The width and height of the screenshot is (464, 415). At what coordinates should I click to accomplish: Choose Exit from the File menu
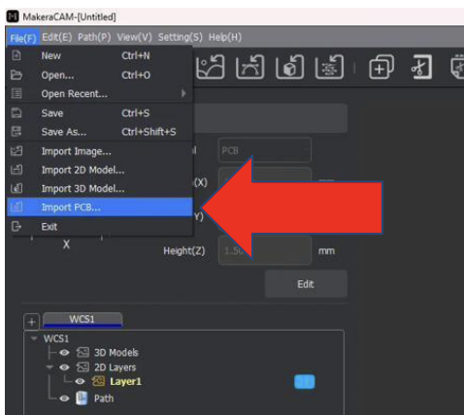(100, 227)
